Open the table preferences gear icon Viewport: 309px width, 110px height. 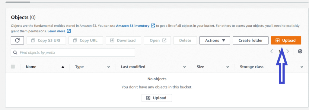pos(300,51)
